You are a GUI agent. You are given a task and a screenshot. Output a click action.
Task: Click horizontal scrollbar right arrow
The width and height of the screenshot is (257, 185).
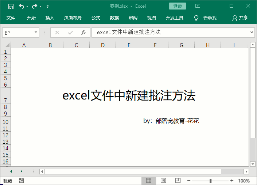[x=246, y=172]
